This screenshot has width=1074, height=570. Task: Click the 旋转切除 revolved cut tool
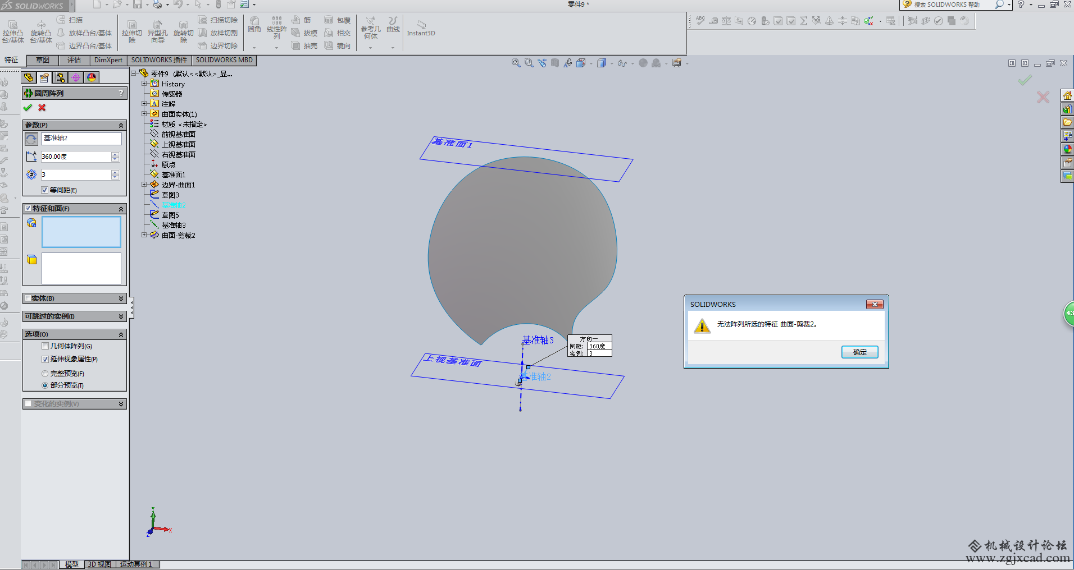click(184, 32)
